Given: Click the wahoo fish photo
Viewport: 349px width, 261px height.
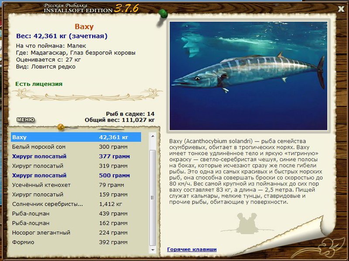Looking at the screenshot, I should click(248, 76).
